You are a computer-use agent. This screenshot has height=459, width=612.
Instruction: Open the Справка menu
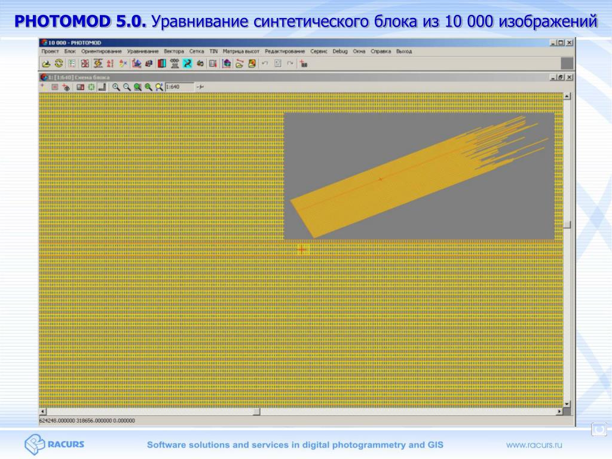(381, 51)
